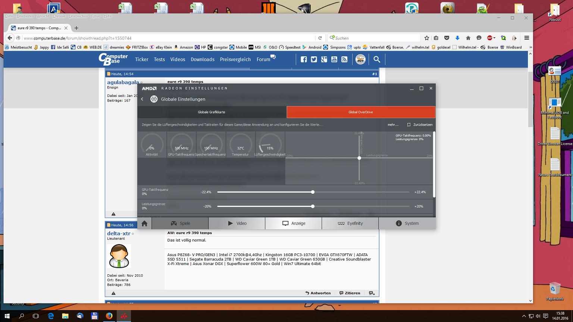The width and height of the screenshot is (573, 322).
Task: Click the Aktivität gauge
Action: [x=152, y=145]
